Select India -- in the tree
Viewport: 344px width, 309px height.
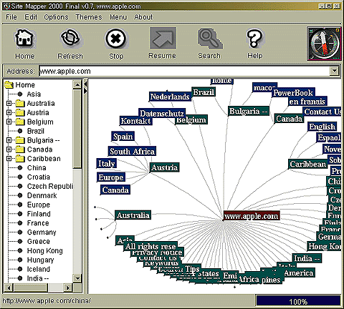[x=38, y=278]
